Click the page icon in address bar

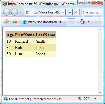click(x=28, y=12)
